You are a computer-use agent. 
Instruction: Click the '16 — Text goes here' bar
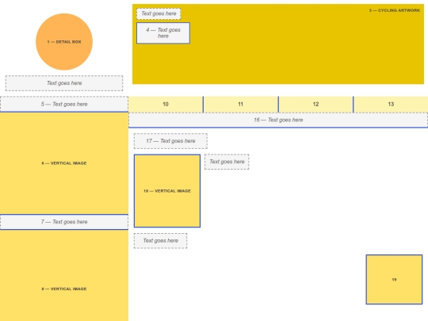(x=278, y=120)
